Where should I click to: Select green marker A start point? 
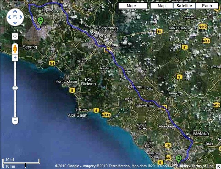tap(41, 22)
